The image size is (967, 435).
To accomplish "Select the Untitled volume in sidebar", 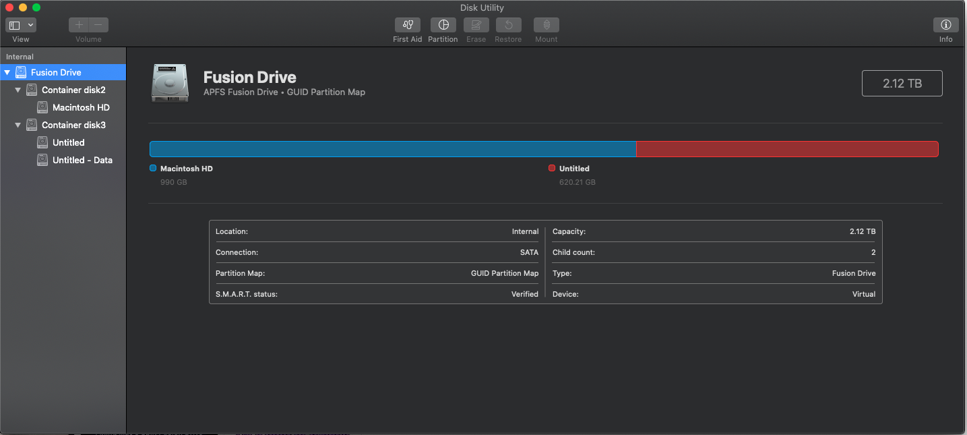I will [63, 142].
